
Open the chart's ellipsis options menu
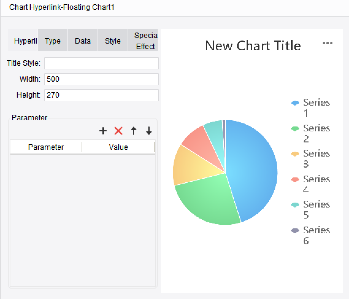[x=327, y=43]
